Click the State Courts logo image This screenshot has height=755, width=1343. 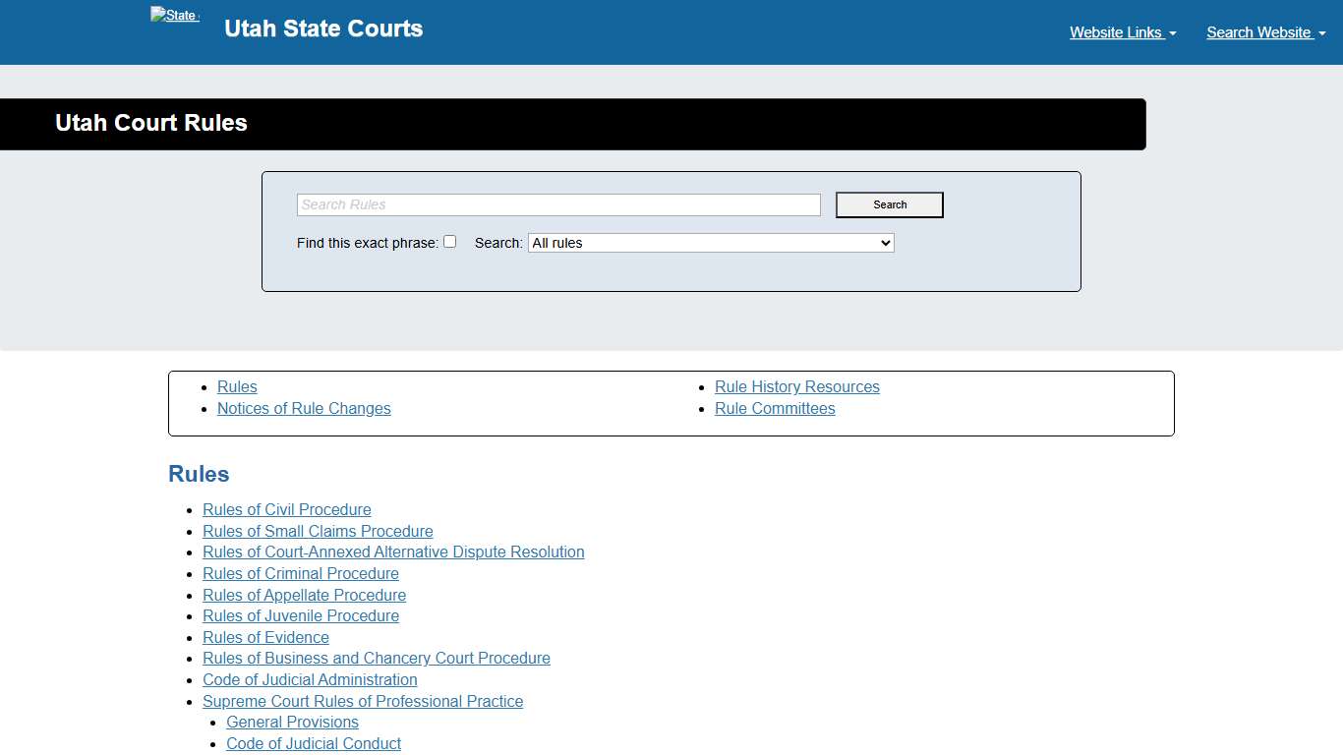(x=175, y=16)
